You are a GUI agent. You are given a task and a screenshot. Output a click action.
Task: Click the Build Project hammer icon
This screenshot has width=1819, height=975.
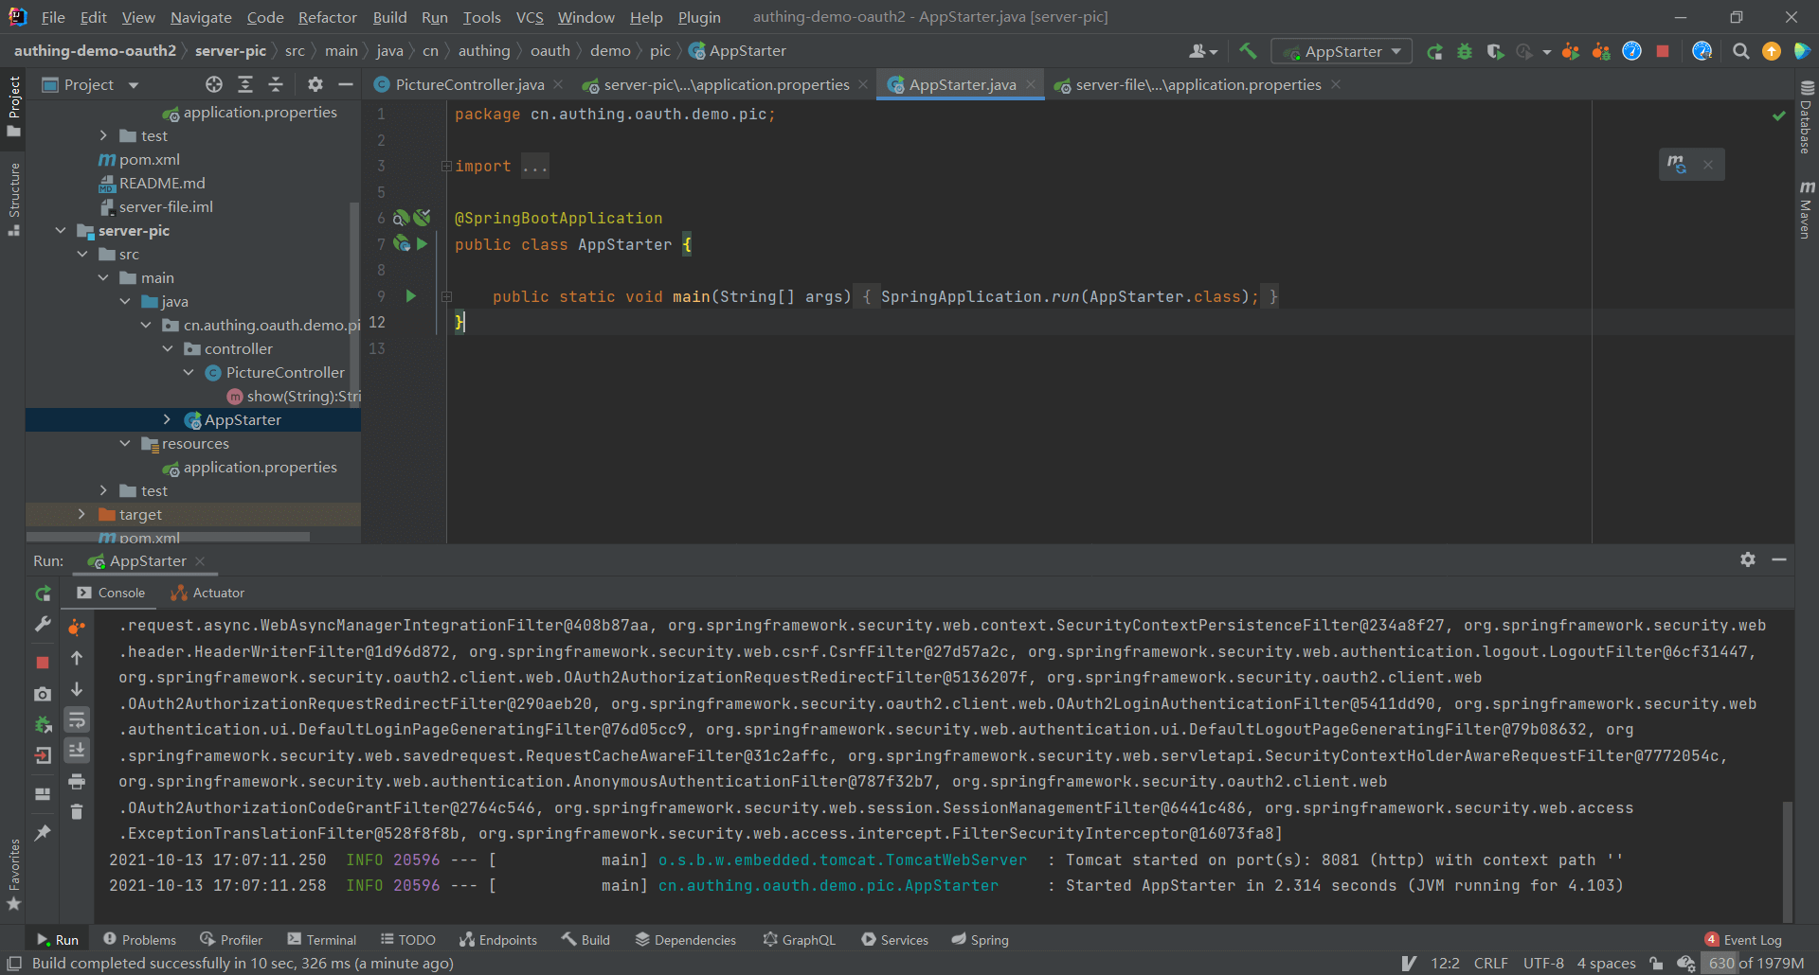pos(1248,51)
